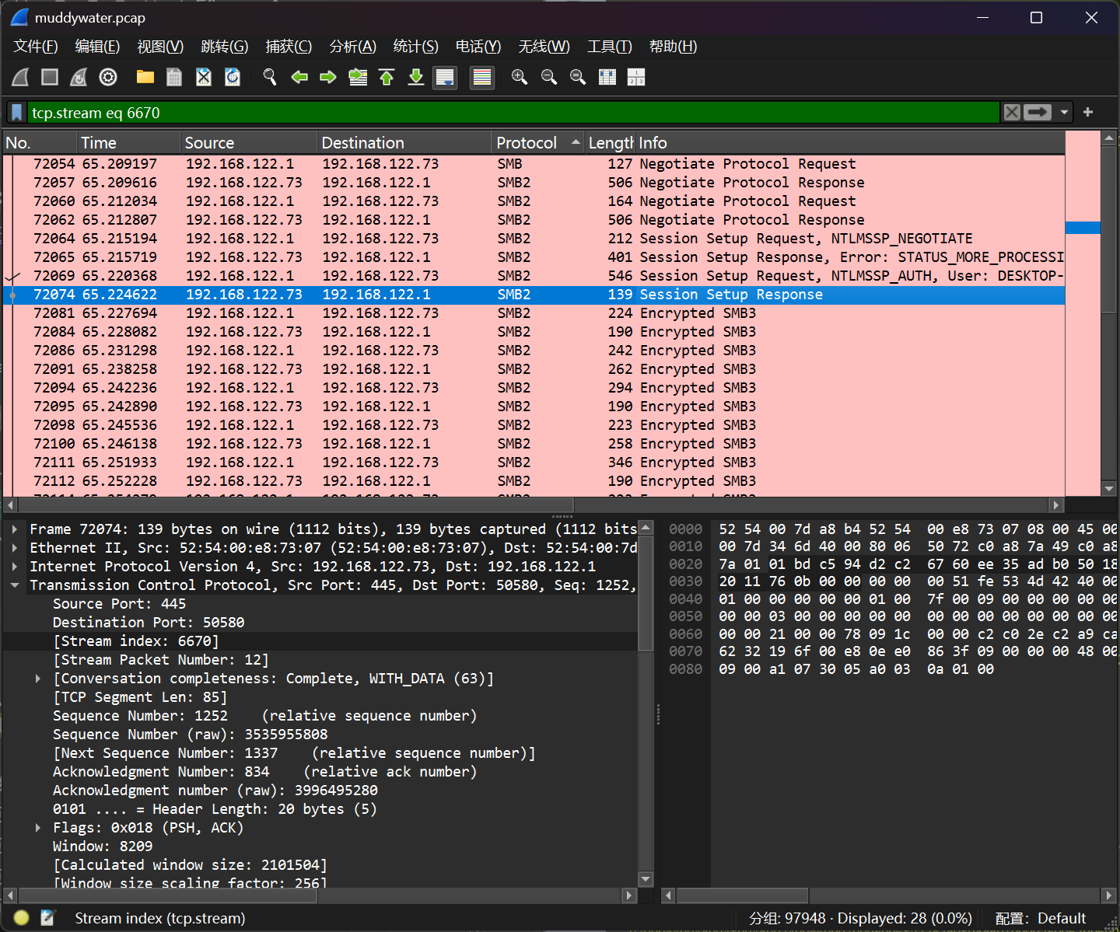This screenshot has width=1120, height=932.
Task: Sort packet list by Time column
Action: click(x=128, y=143)
